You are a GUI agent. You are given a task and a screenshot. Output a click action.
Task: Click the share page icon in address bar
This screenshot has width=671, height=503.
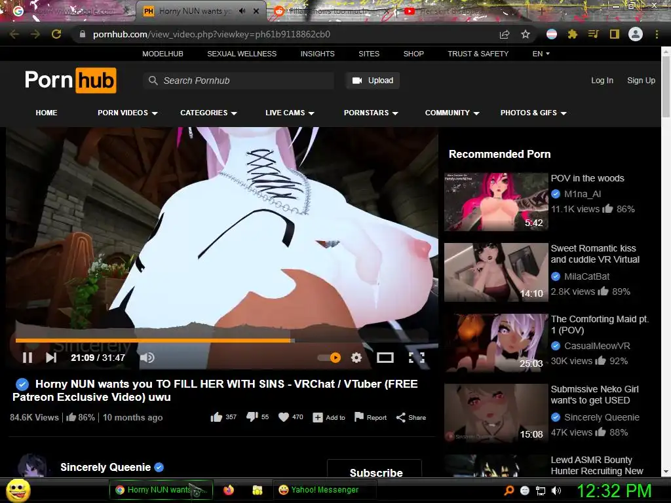(505, 34)
